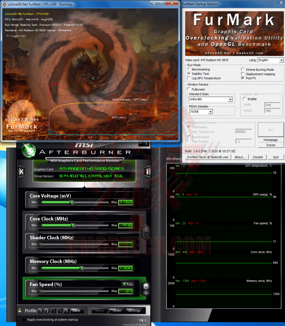Click the Core Voltage value field 1162
This screenshot has width=285, height=326.
pos(126,202)
